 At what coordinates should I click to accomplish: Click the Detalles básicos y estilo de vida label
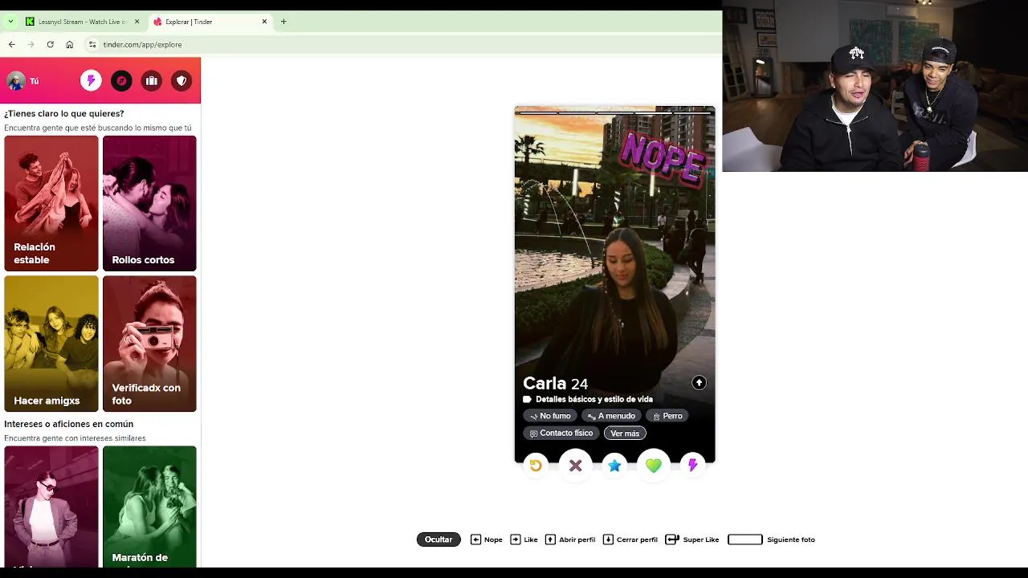tap(594, 399)
